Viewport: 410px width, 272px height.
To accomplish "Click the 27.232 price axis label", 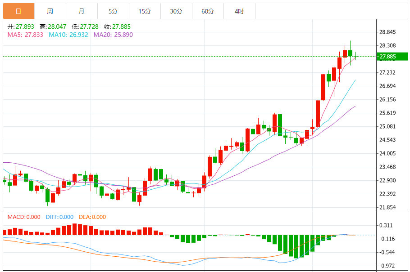I will point(387,72).
